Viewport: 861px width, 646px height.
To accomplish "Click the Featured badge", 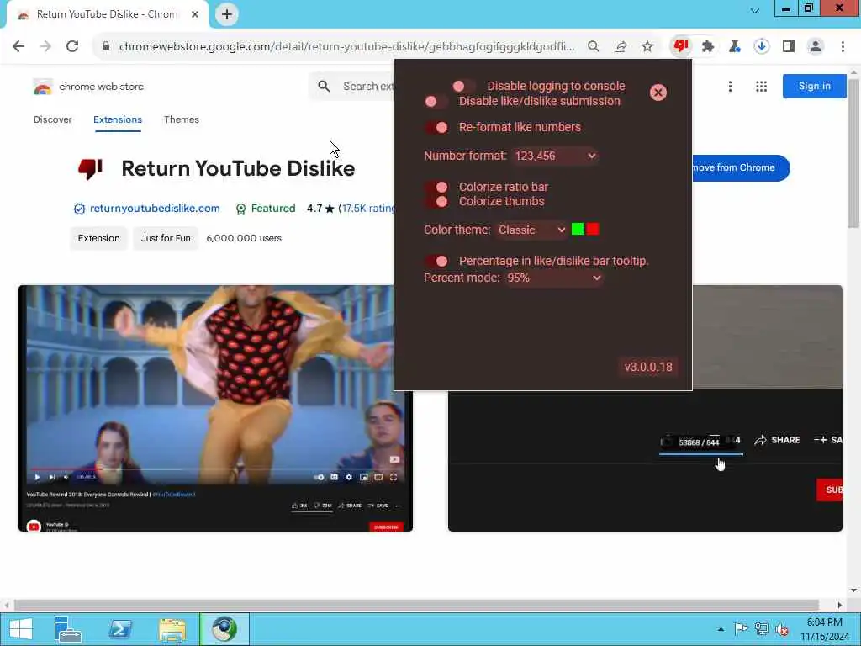I will (265, 209).
